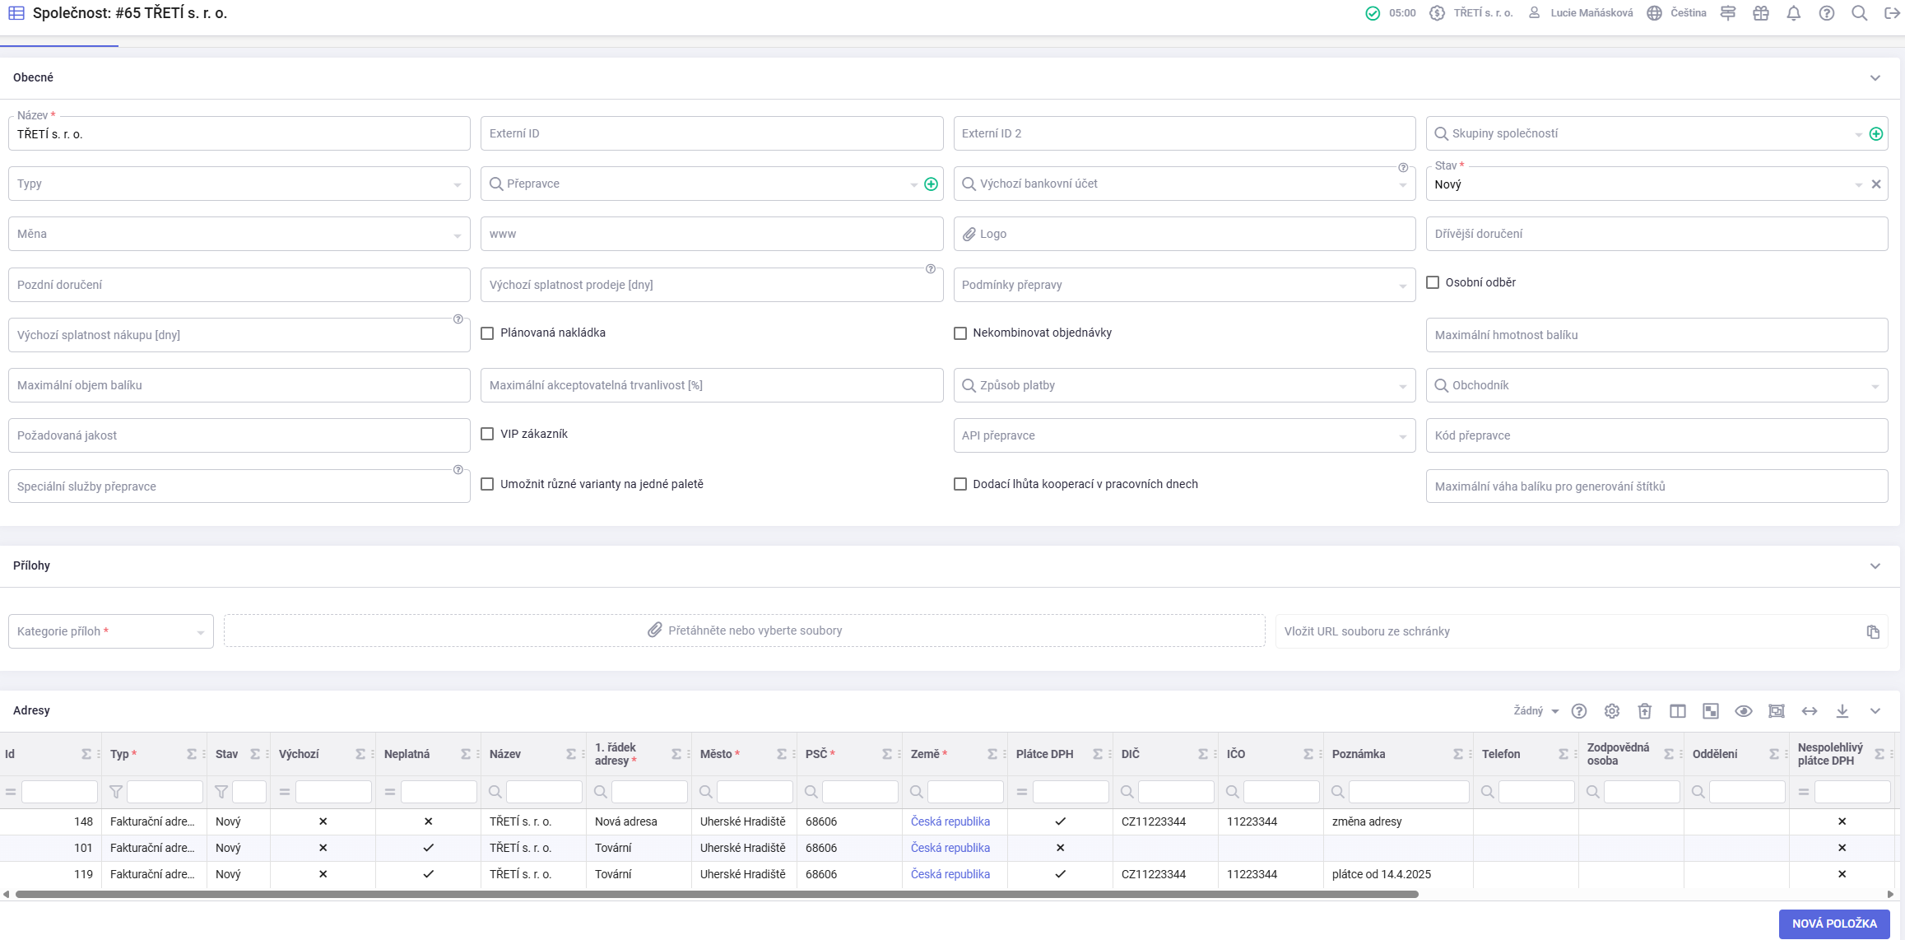Click the column layout icon in Adresy toolbar
This screenshot has width=1905, height=940.
[x=1677, y=711]
